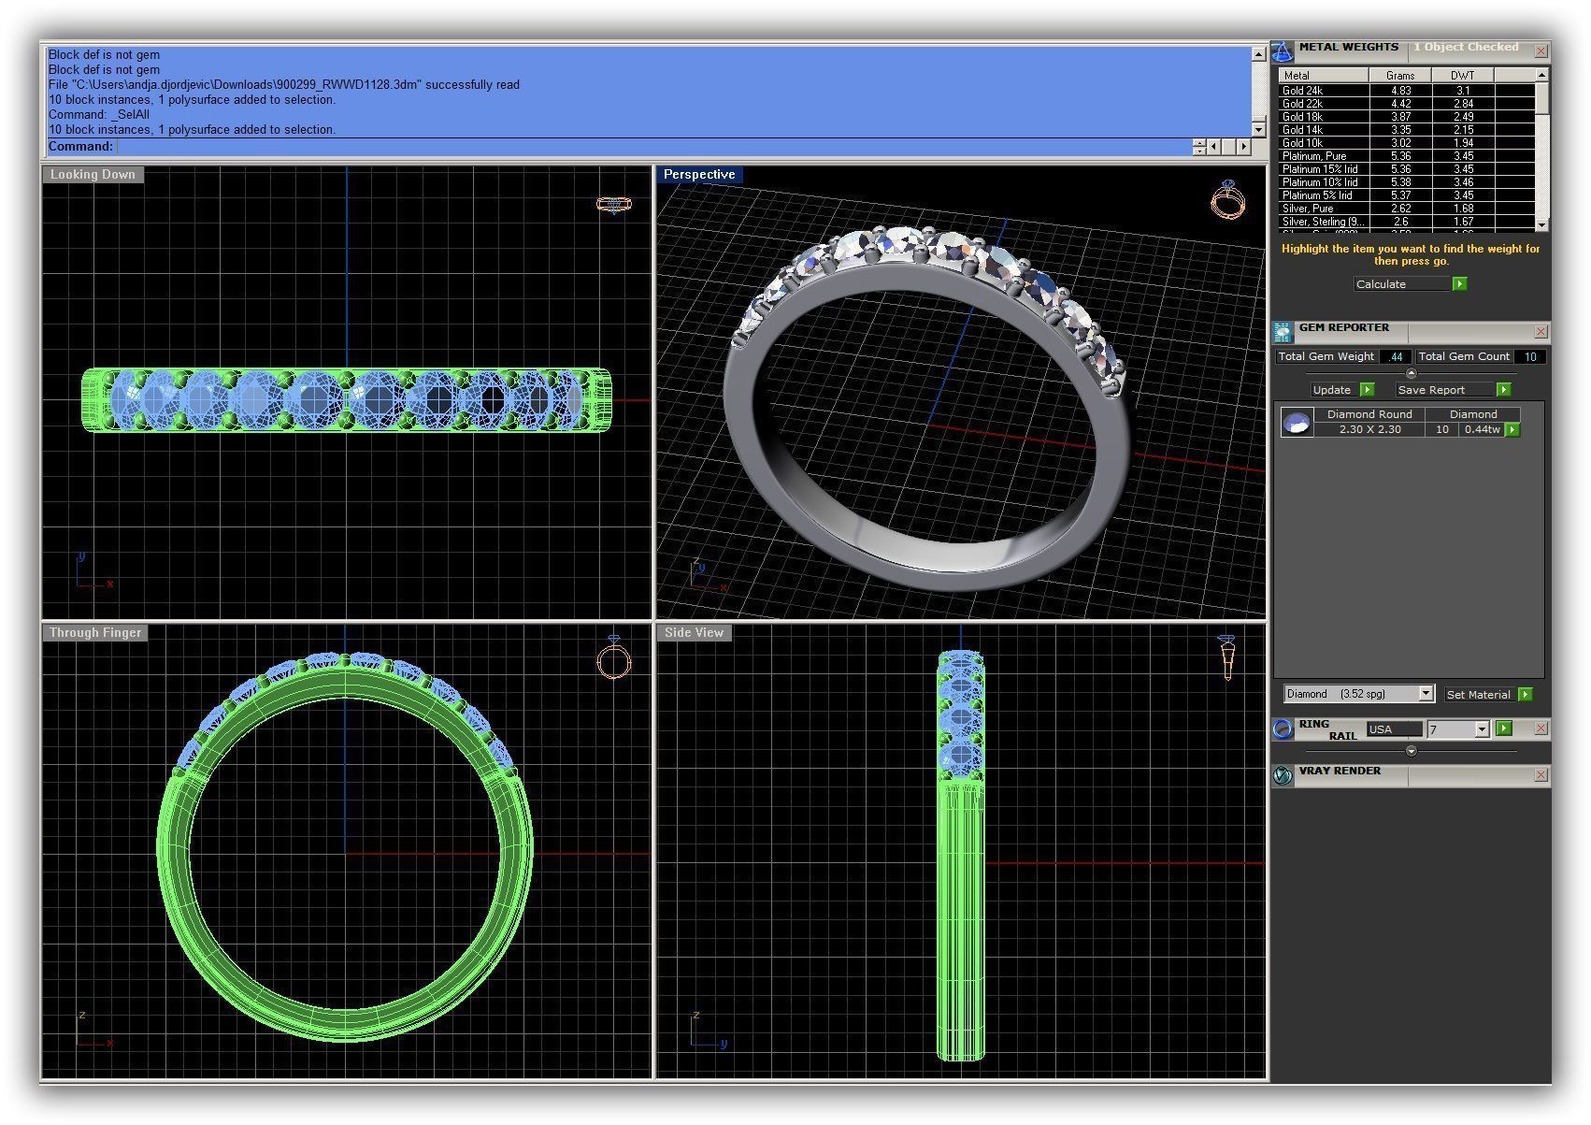Click the VRay Render panel icon
1591x1125 pixels.
click(x=1283, y=775)
